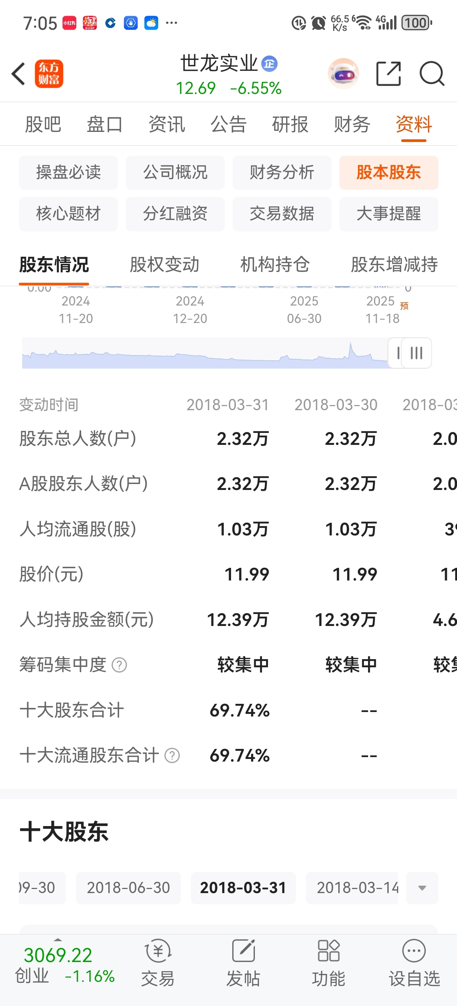Tap the 2018-03-30 column header
Viewport: 457px width, 1006px height.
pyautogui.click(x=336, y=405)
